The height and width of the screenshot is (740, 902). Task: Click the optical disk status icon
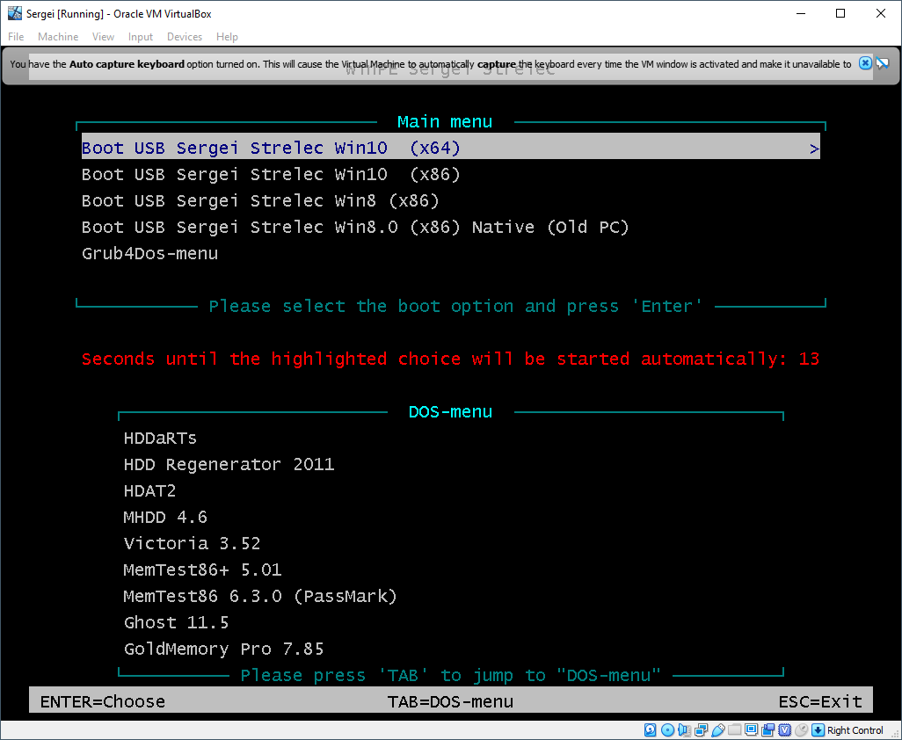[x=667, y=729]
